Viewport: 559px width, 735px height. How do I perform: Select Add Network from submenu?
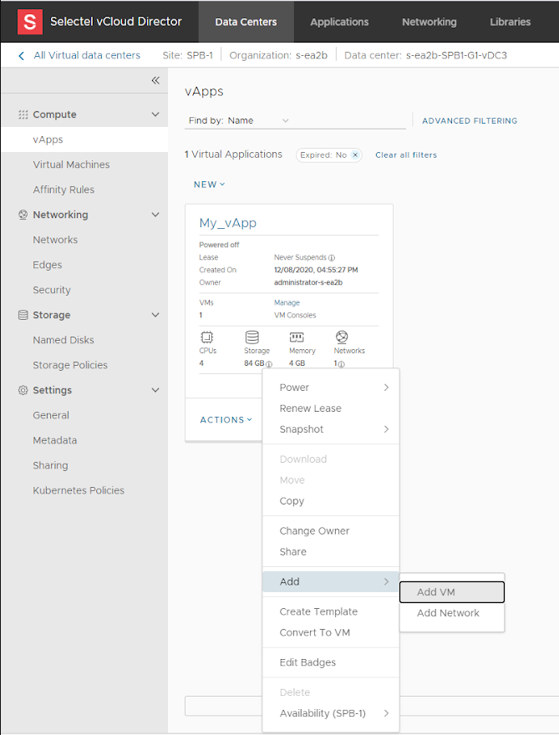pyautogui.click(x=452, y=613)
